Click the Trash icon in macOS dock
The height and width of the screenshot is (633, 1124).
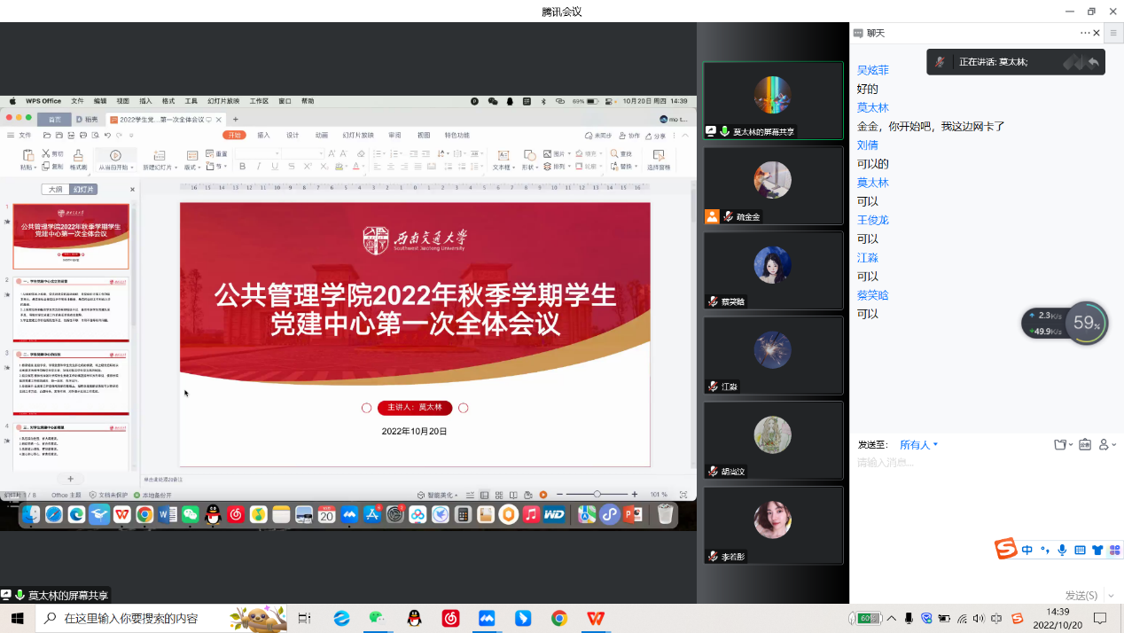[x=665, y=514]
